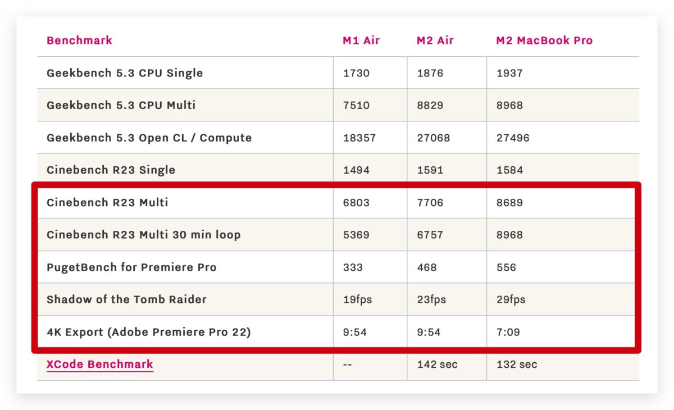Screen dimensions: 674x410
Task: Select the M2 Air Cinebench score 7706
Action: 430,202
